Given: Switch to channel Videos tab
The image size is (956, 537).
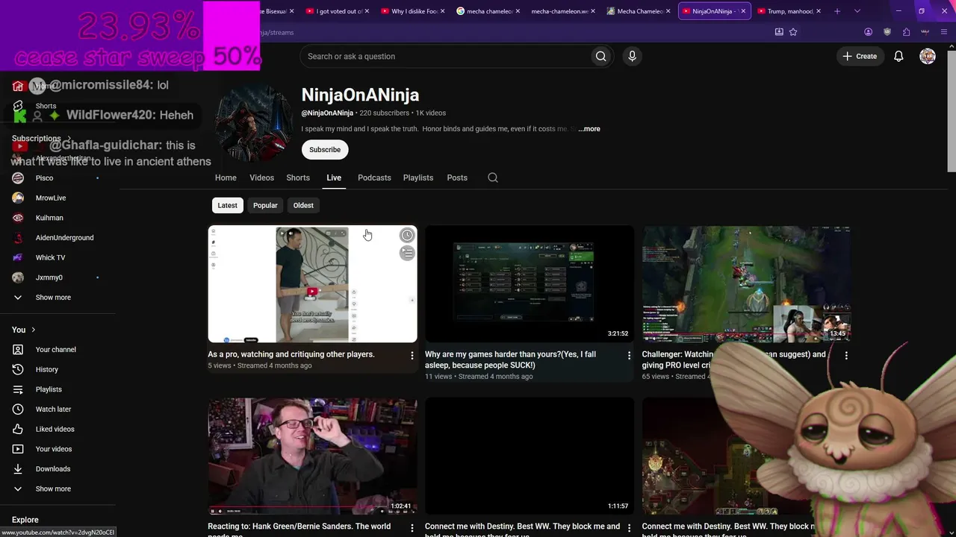Looking at the screenshot, I should click(x=261, y=178).
